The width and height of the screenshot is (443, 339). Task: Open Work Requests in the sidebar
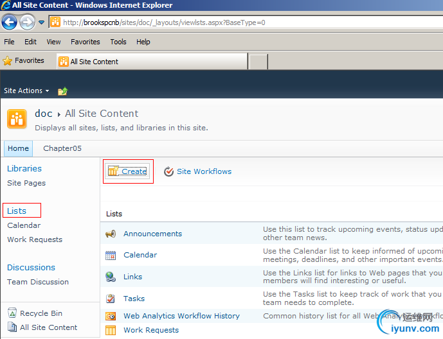tap(35, 239)
